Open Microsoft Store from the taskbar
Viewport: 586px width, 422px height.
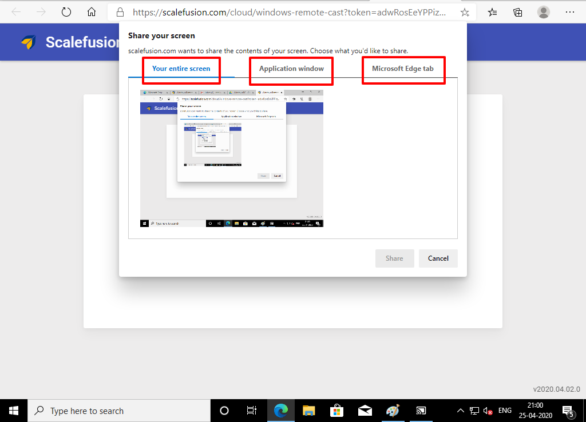[336, 411]
